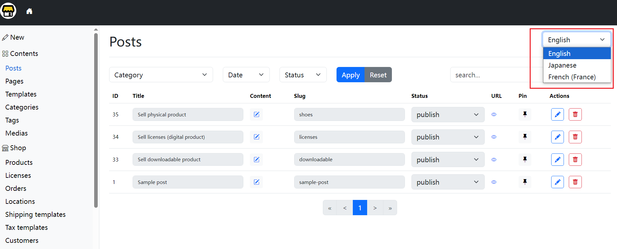Viewport: 617px width, 249px height.
Task: Delete the Sell downloadable product post
Action: coord(575,160)
